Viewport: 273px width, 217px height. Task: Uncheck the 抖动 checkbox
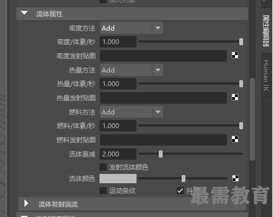click(x=180, y=191)
